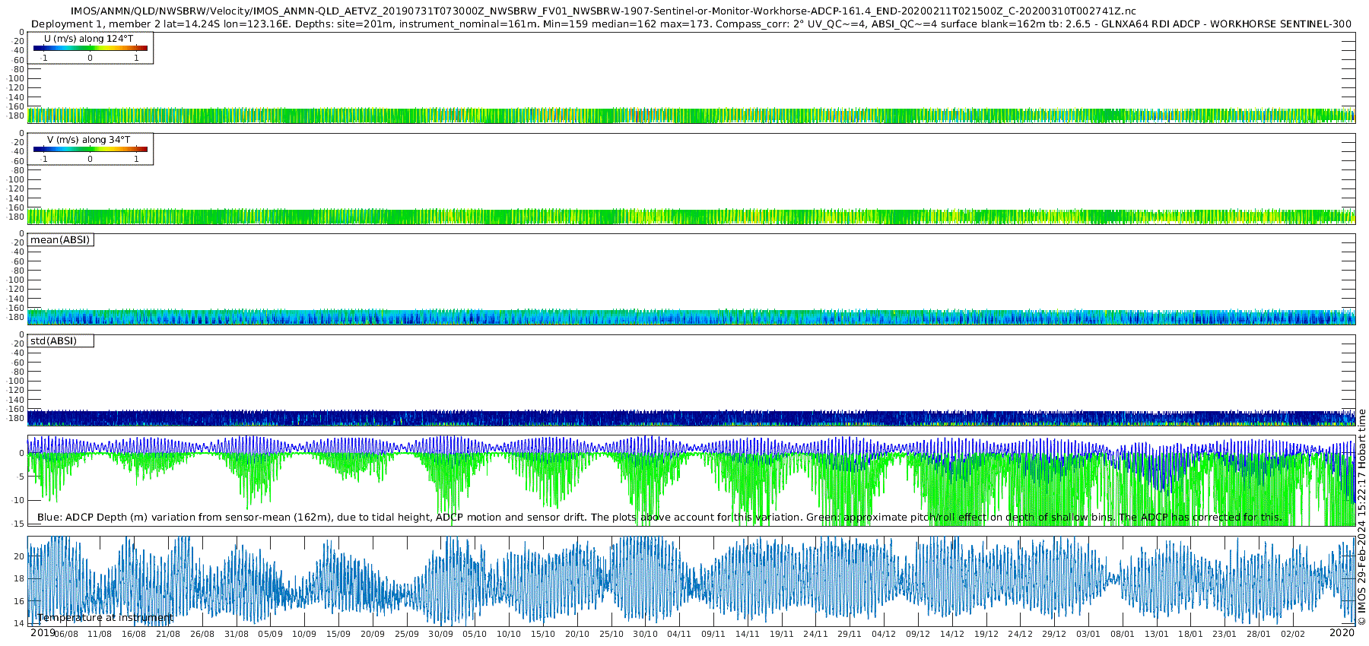Image resolution: width=1369 pixels, height=646 pixels.
Task: Click the 09/11 date tick label
Action: (713, 634)
